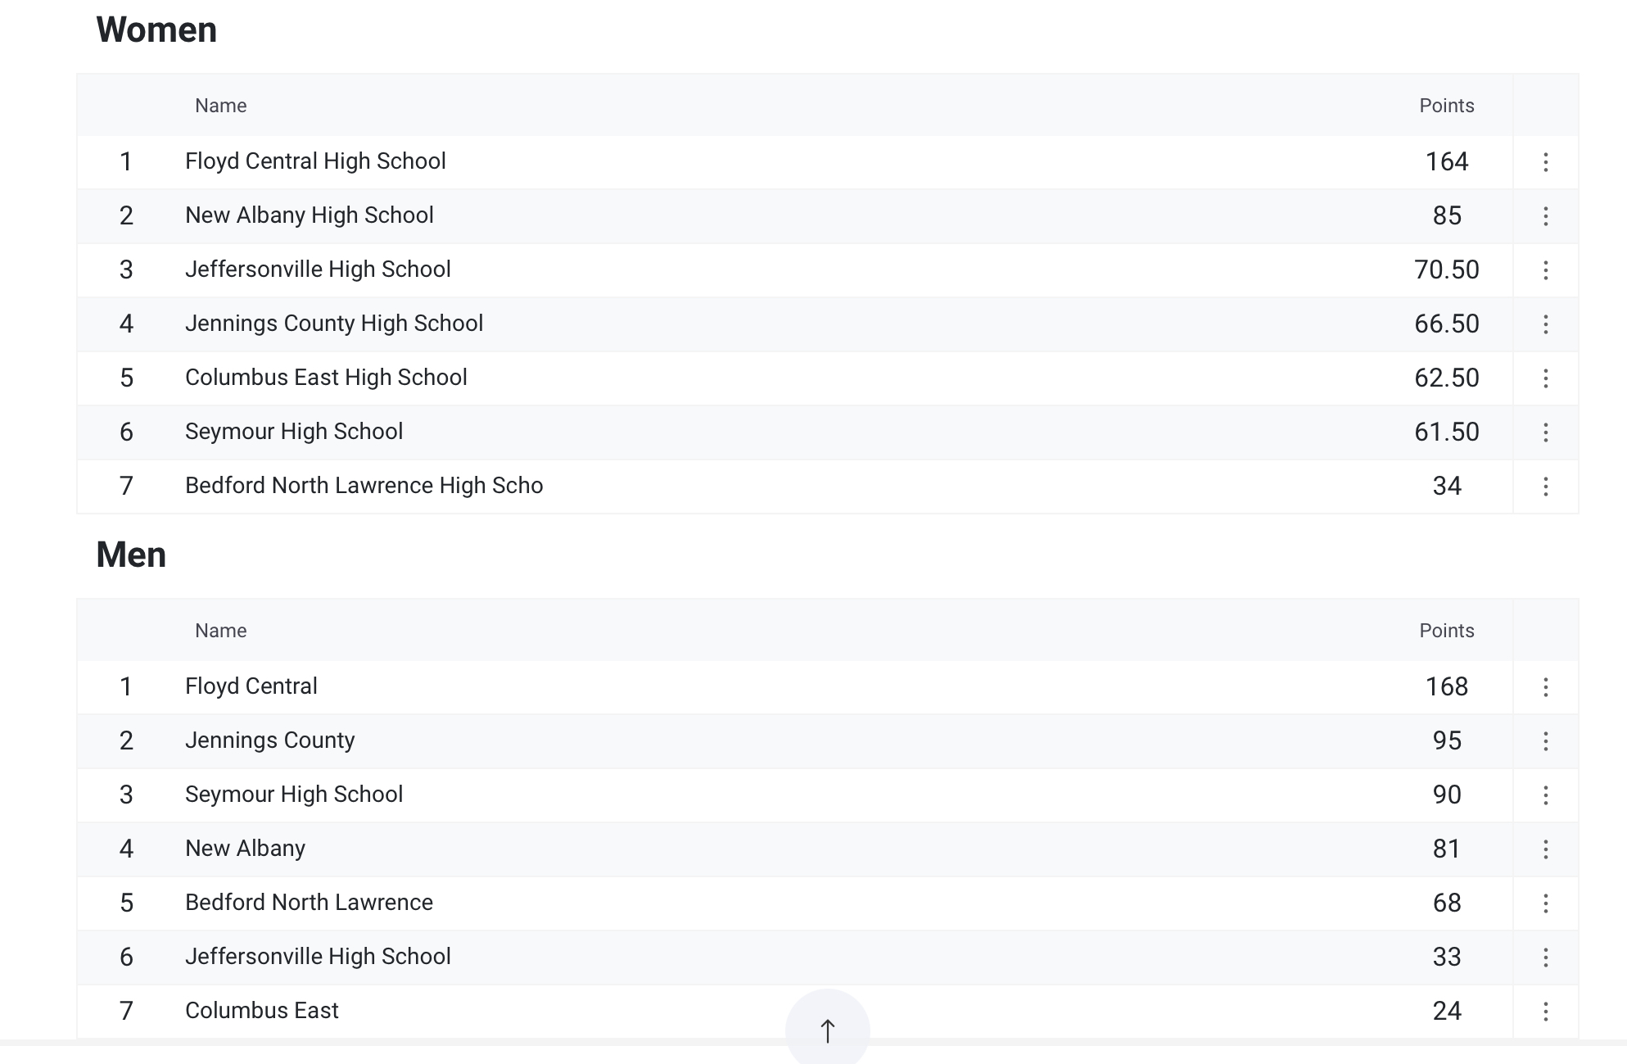This screenshot has height=1064, width=1627.
Task: Select Bedford North Lawrence in Men standings
Action: click(309, 903)
